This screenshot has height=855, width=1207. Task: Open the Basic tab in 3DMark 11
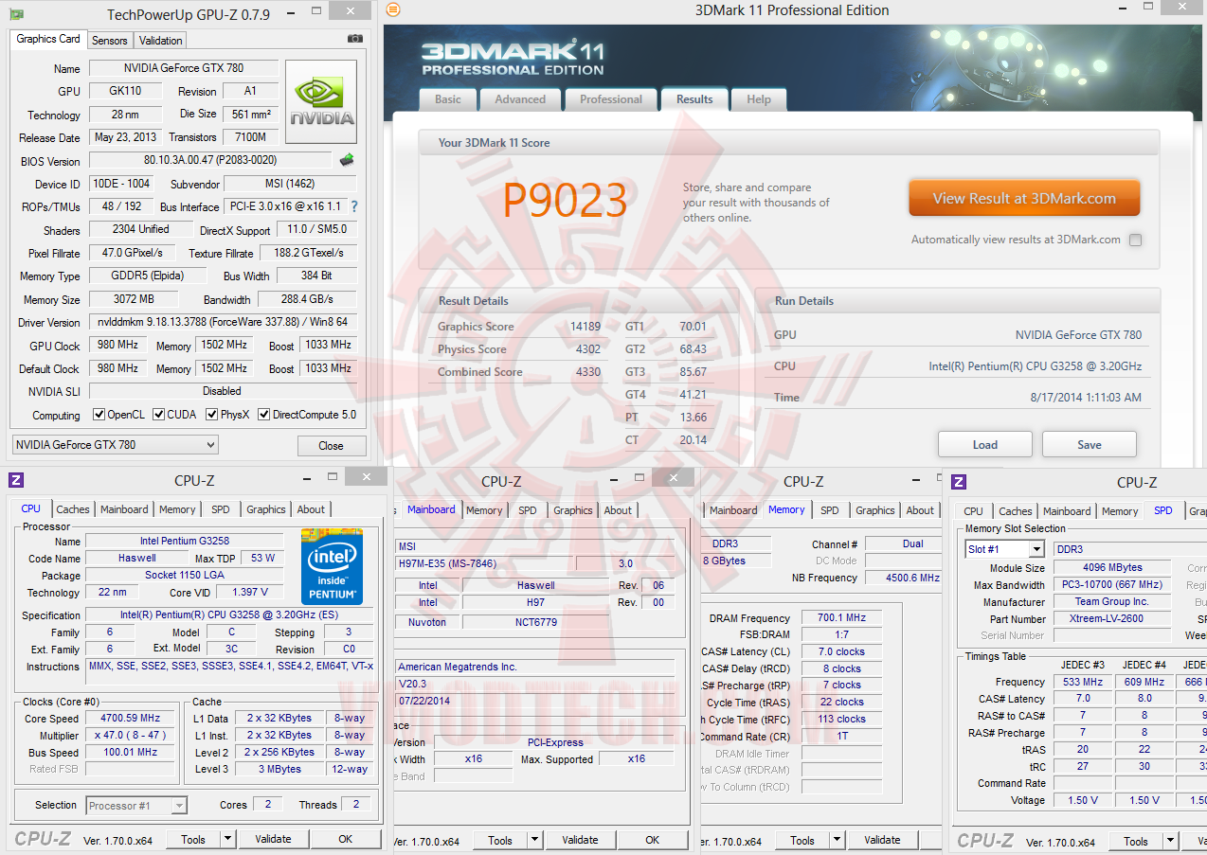coord(448,99)
